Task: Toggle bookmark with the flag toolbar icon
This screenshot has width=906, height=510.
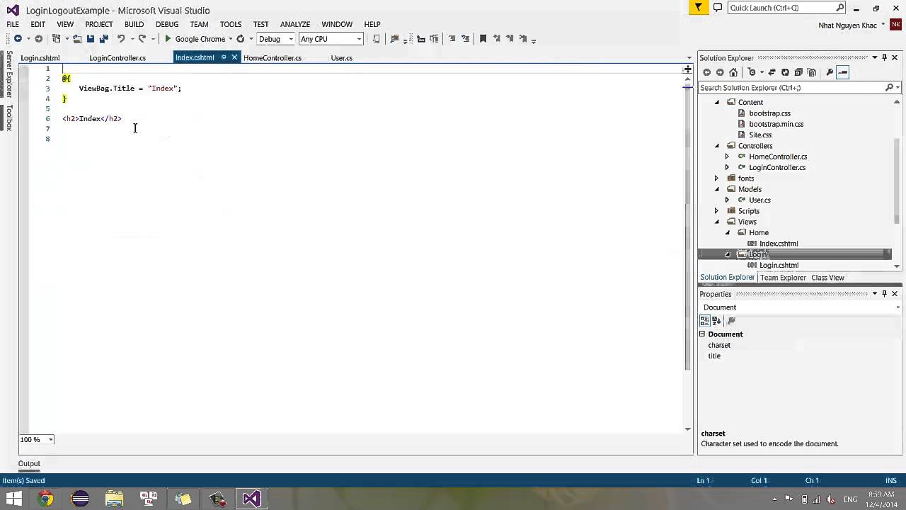Action: [483, 39]
